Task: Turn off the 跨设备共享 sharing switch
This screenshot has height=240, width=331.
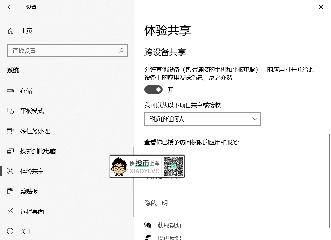Action: pos(154,89)
